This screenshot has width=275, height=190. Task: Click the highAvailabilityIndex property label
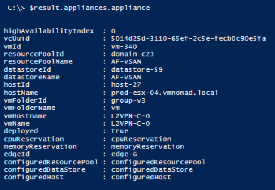[49, 31]
